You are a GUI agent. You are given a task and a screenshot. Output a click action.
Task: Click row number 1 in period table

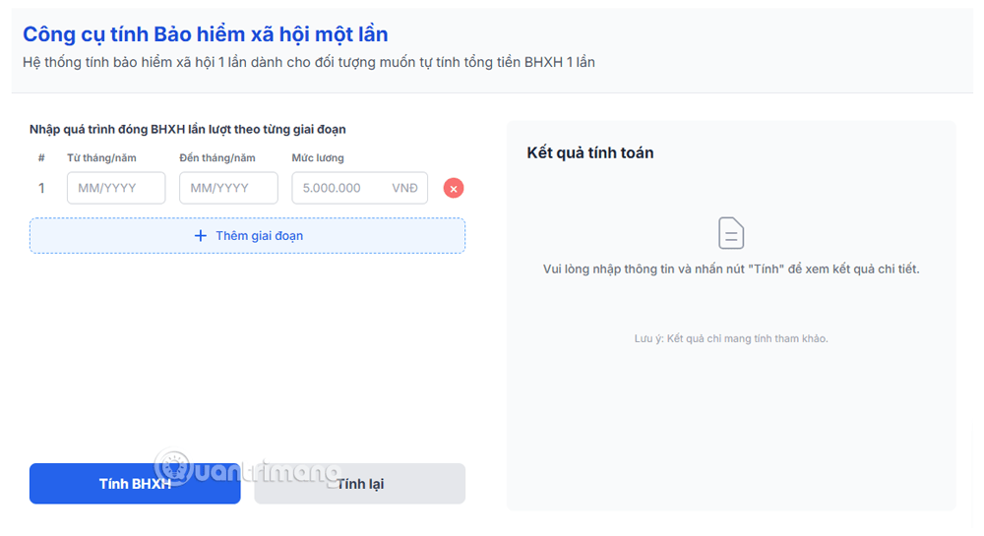click(41, 188)
